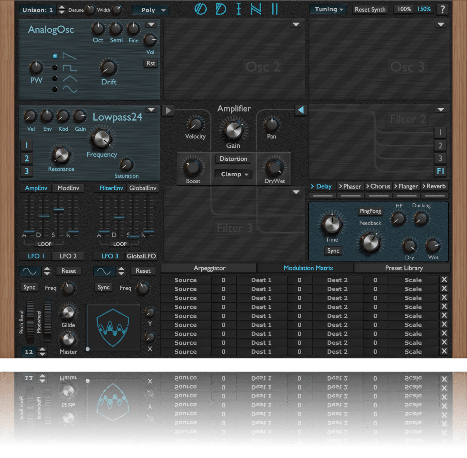Select the Phaser effect tab

pyautogui.click(x=350, y=186)
